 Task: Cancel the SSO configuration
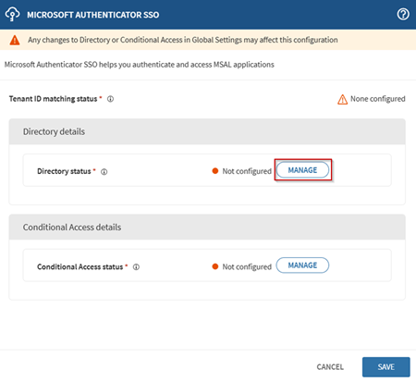point(330,367)
